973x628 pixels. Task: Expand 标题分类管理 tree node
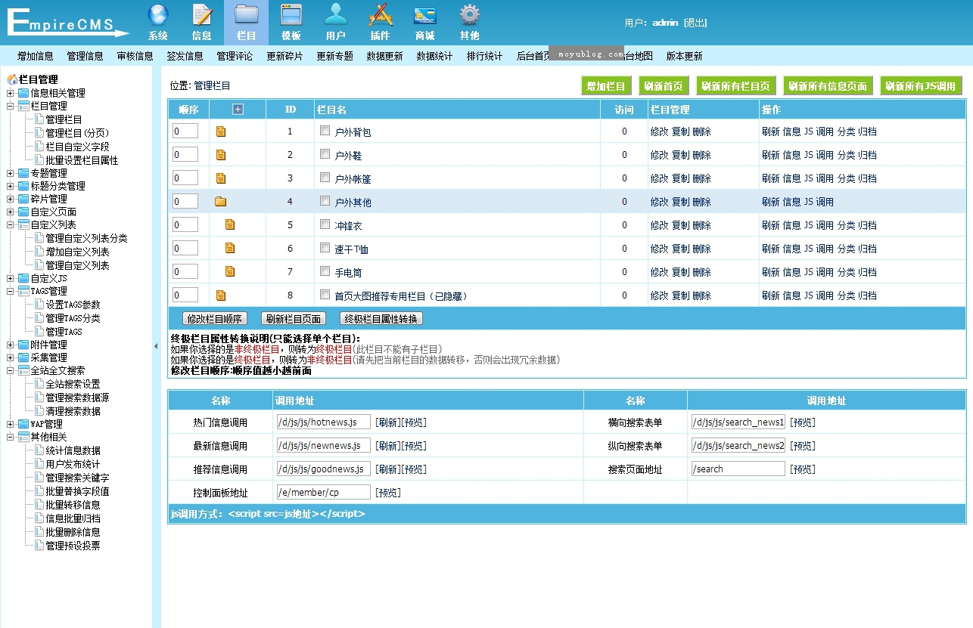11,186
